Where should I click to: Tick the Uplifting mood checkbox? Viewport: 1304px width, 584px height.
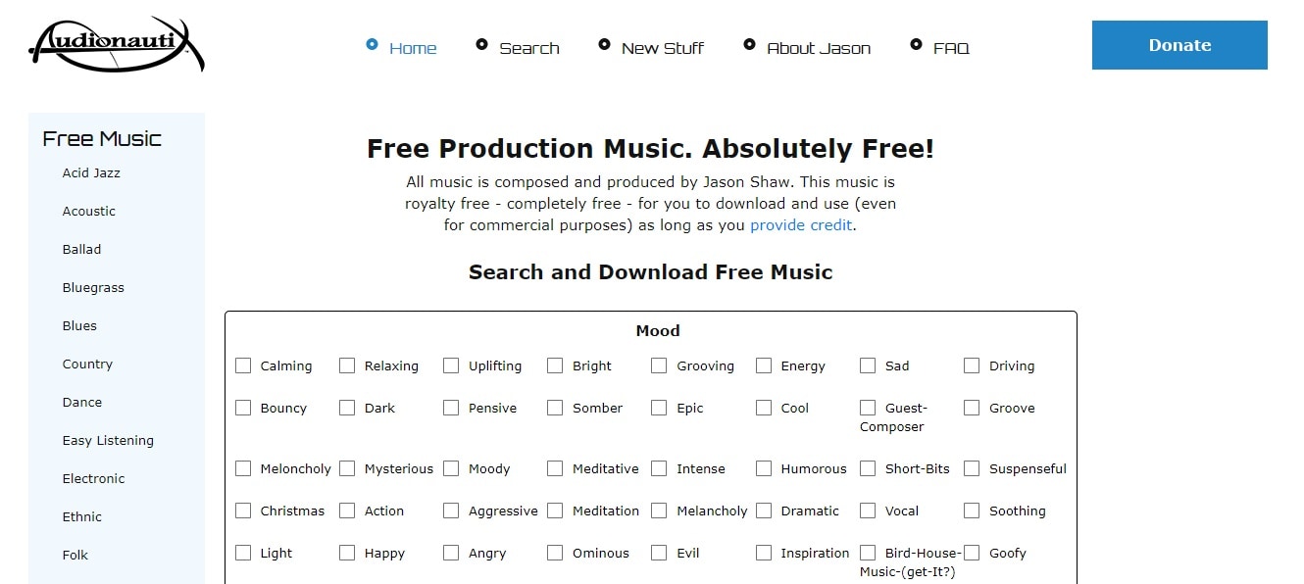tap(451, 365)
